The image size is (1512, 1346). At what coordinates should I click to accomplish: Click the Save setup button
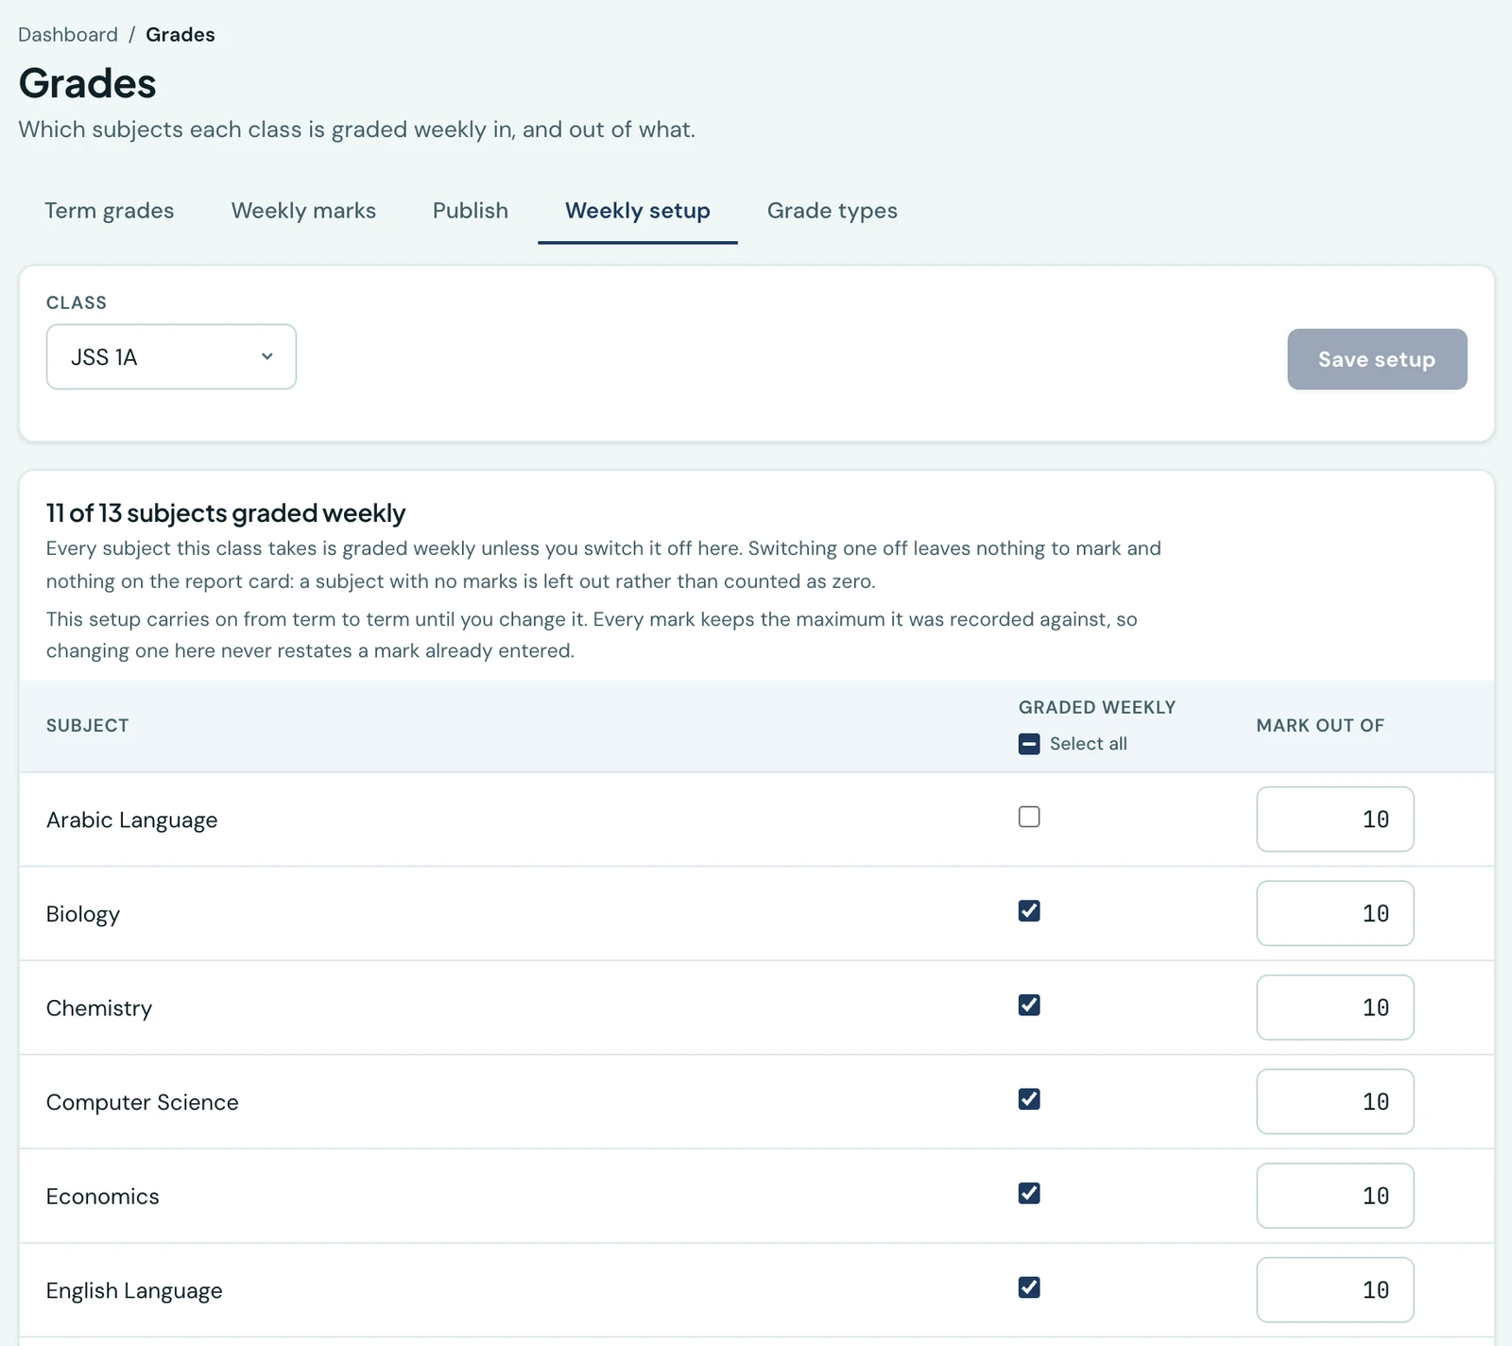(1377, 359)
